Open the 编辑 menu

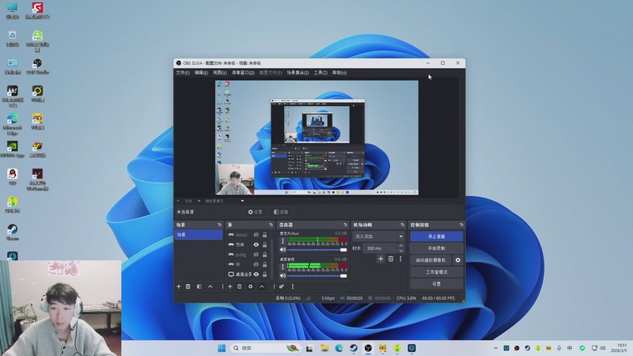(x=201, y=73)
